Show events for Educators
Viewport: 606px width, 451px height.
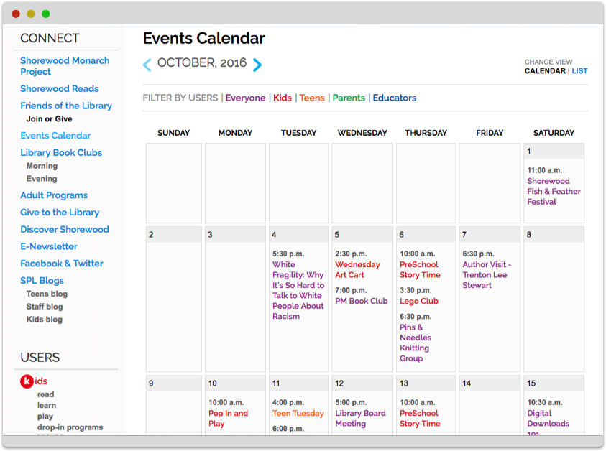point(394,98)
